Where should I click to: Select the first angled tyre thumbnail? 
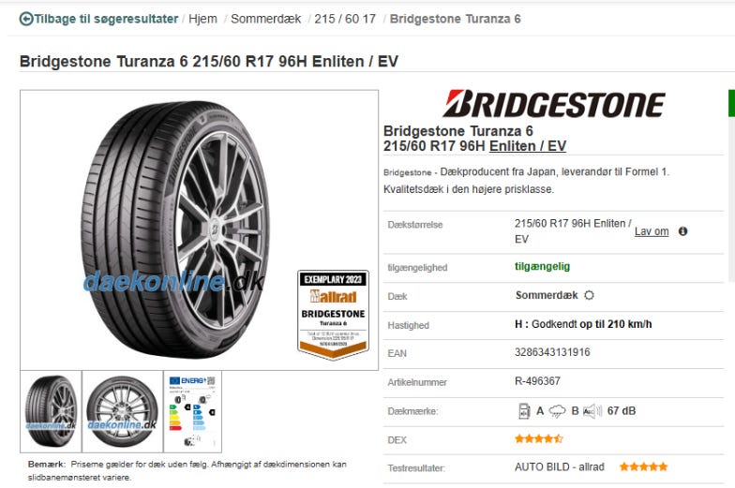51,412
